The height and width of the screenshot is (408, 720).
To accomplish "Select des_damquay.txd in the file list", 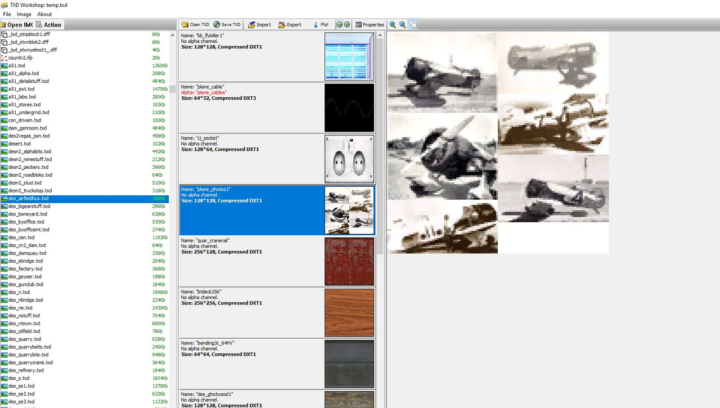I will click(x=84, y=253).
